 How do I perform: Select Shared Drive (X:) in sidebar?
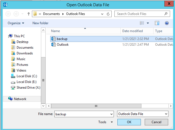[x=28, y=88]
